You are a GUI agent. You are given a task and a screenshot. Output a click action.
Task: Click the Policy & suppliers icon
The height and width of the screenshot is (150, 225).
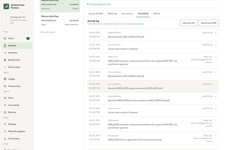pyautogui.click(x=5, y=131)
